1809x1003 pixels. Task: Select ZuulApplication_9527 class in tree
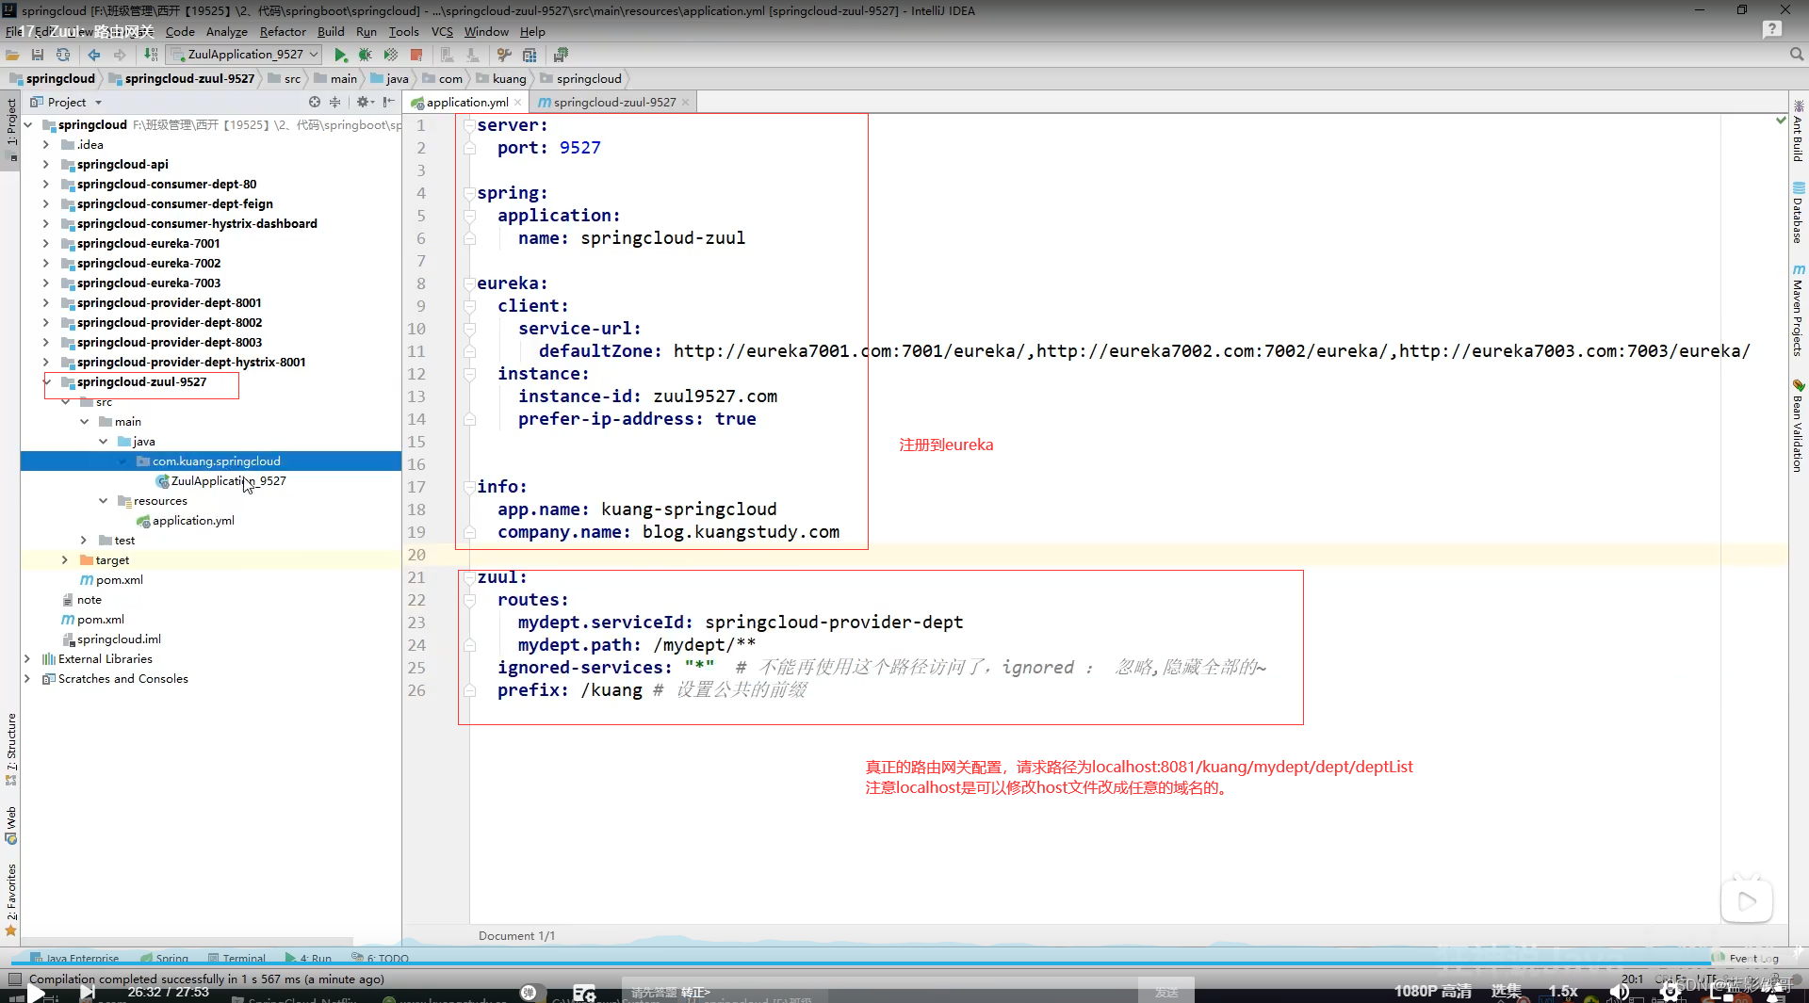[x=221, y=480]
